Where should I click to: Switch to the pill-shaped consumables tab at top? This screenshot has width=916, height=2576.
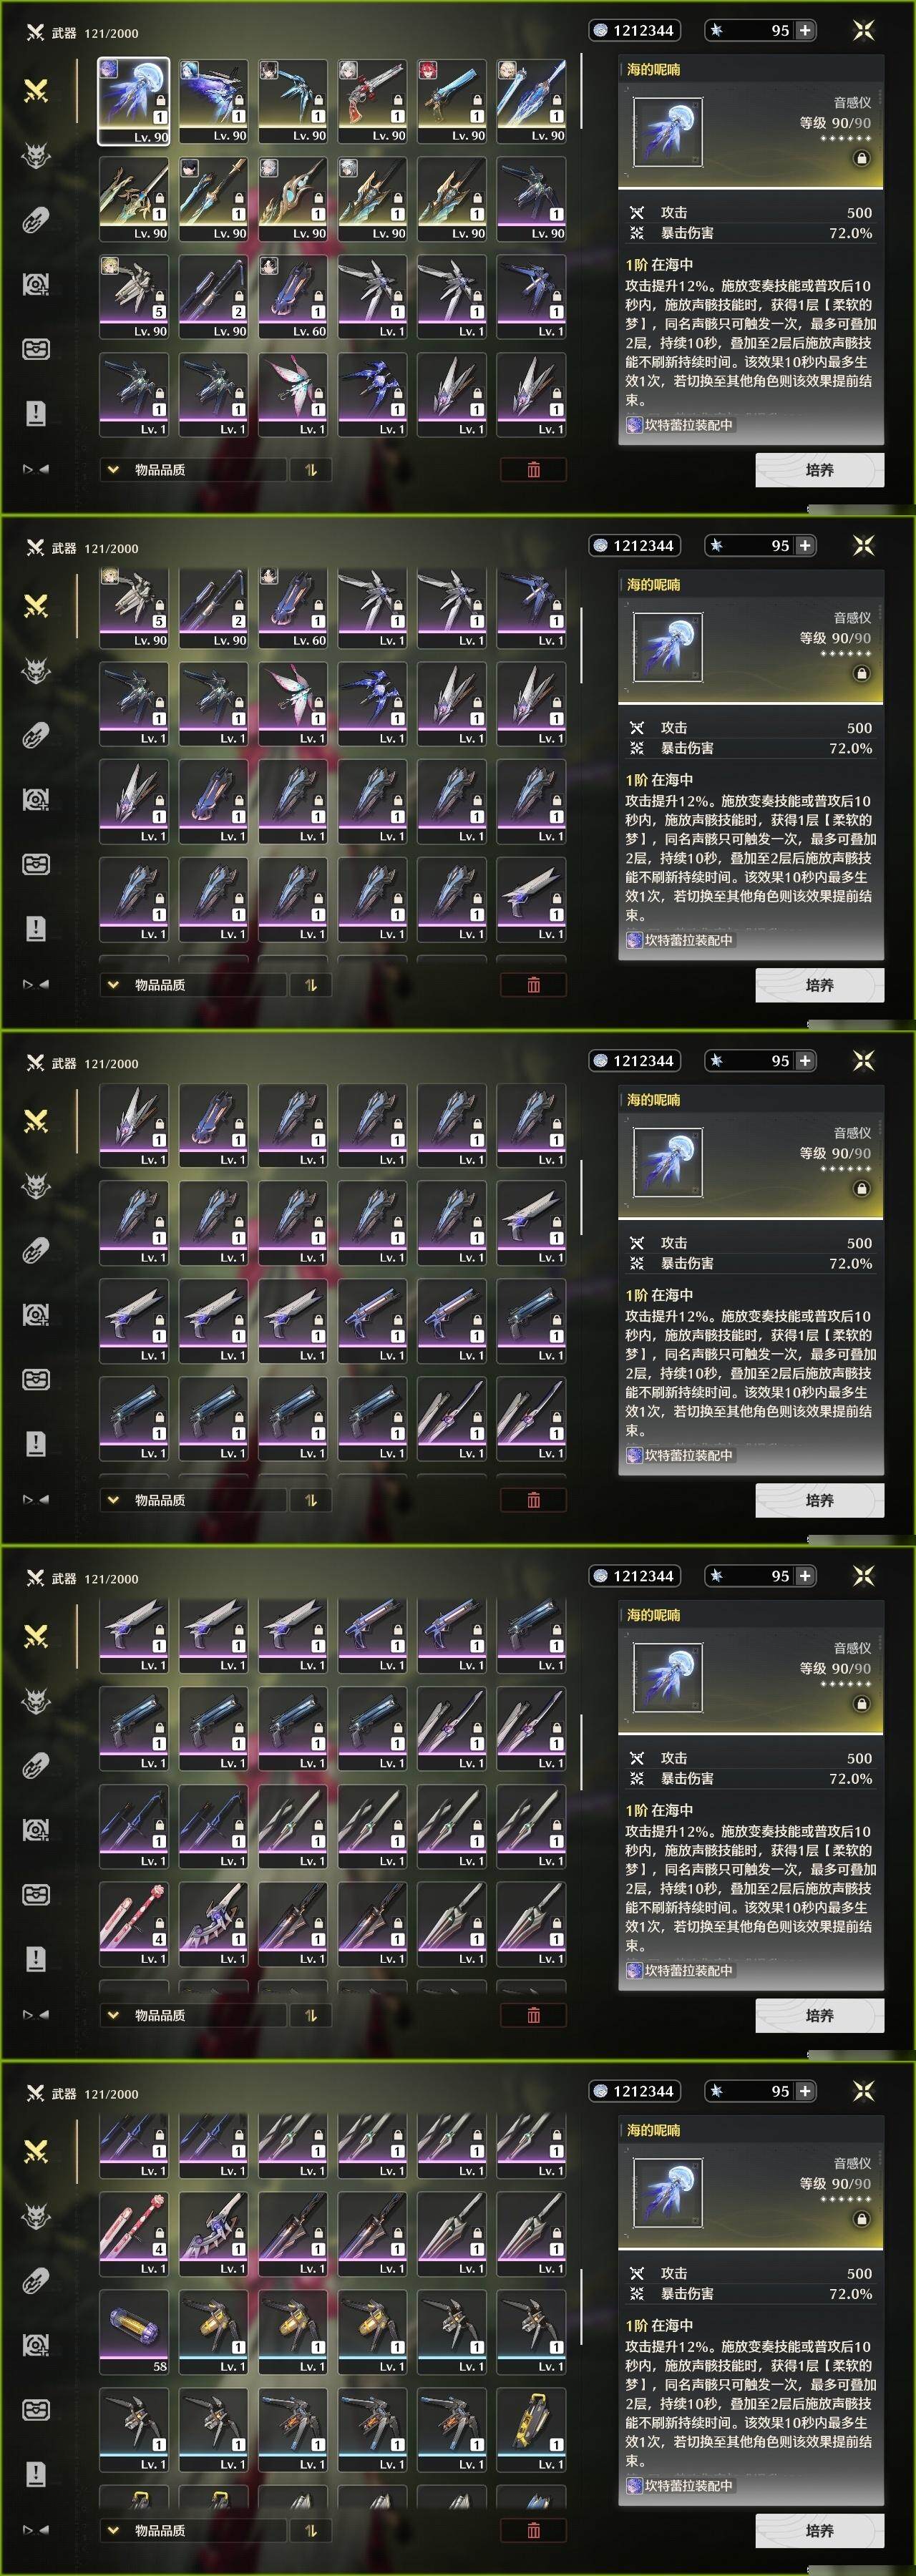pos(36,220)
